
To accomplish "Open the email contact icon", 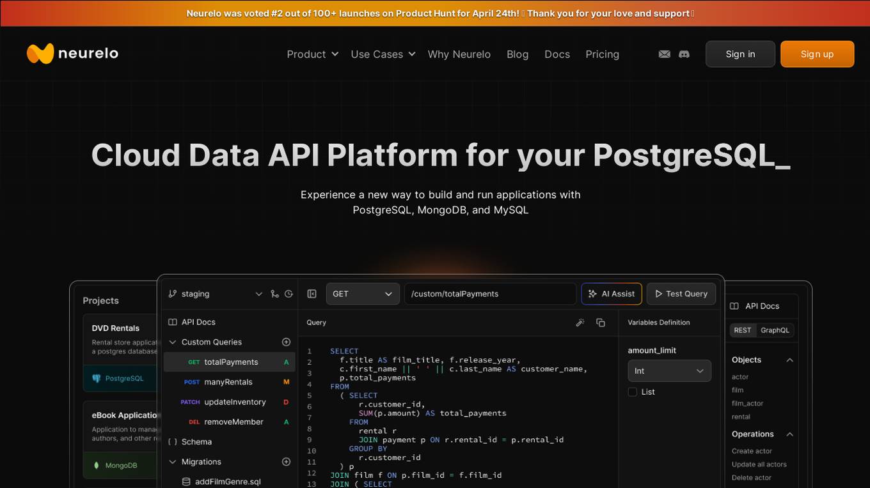I will (665, 54).
